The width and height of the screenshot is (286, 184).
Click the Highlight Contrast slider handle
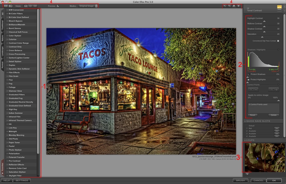pyautogui.click(x=264, y=21)
